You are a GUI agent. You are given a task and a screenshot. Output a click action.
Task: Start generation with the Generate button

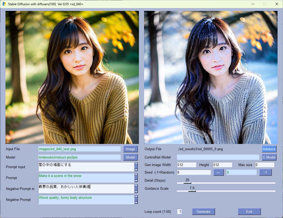(x=203, y=212)
